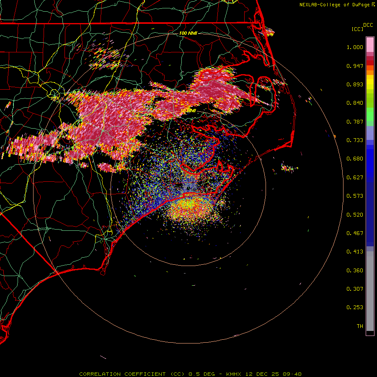Screen dimensions: 377x377
Task: Select the 0.253 legend value
Action: pyautogui.click(x=355, y=307)
